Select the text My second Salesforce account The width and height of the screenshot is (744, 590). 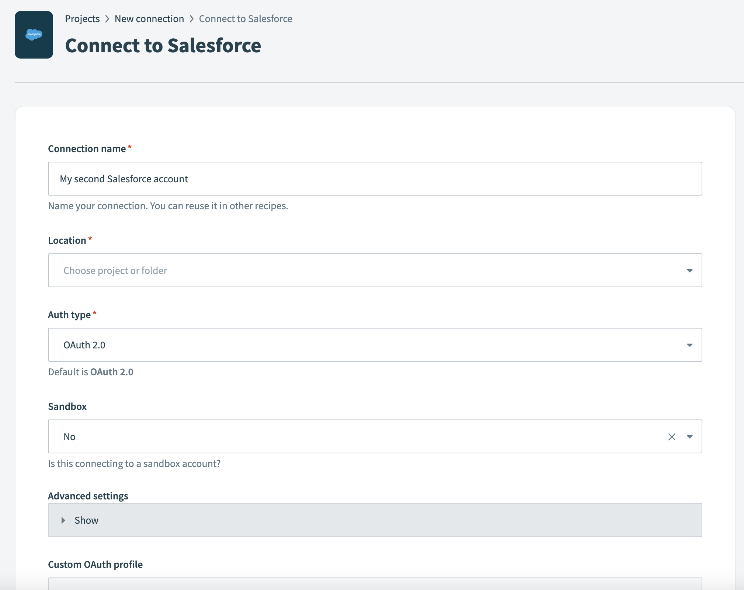[124, 179]
